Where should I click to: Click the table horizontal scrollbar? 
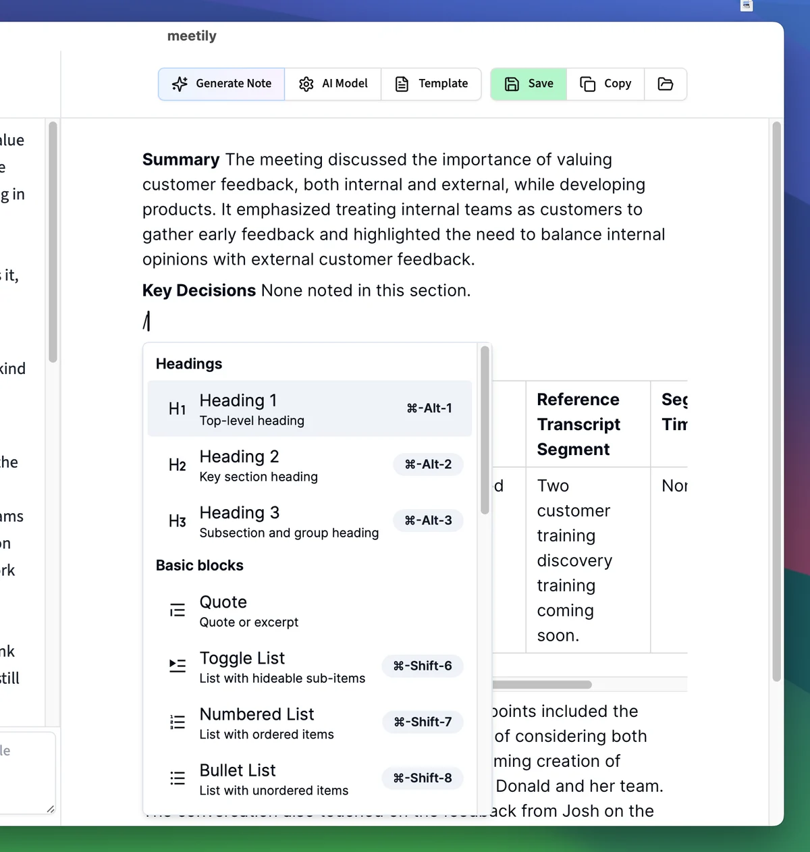(542, 685)
